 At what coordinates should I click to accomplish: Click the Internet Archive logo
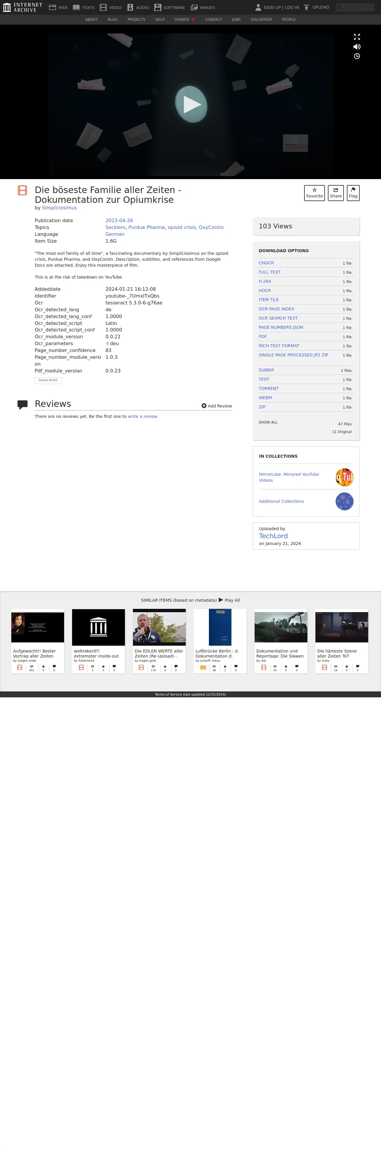tap(22, 7)
